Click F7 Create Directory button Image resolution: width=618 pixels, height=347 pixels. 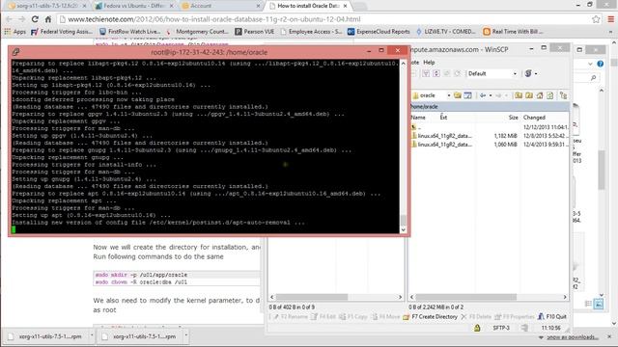click(x=430, y=316)
